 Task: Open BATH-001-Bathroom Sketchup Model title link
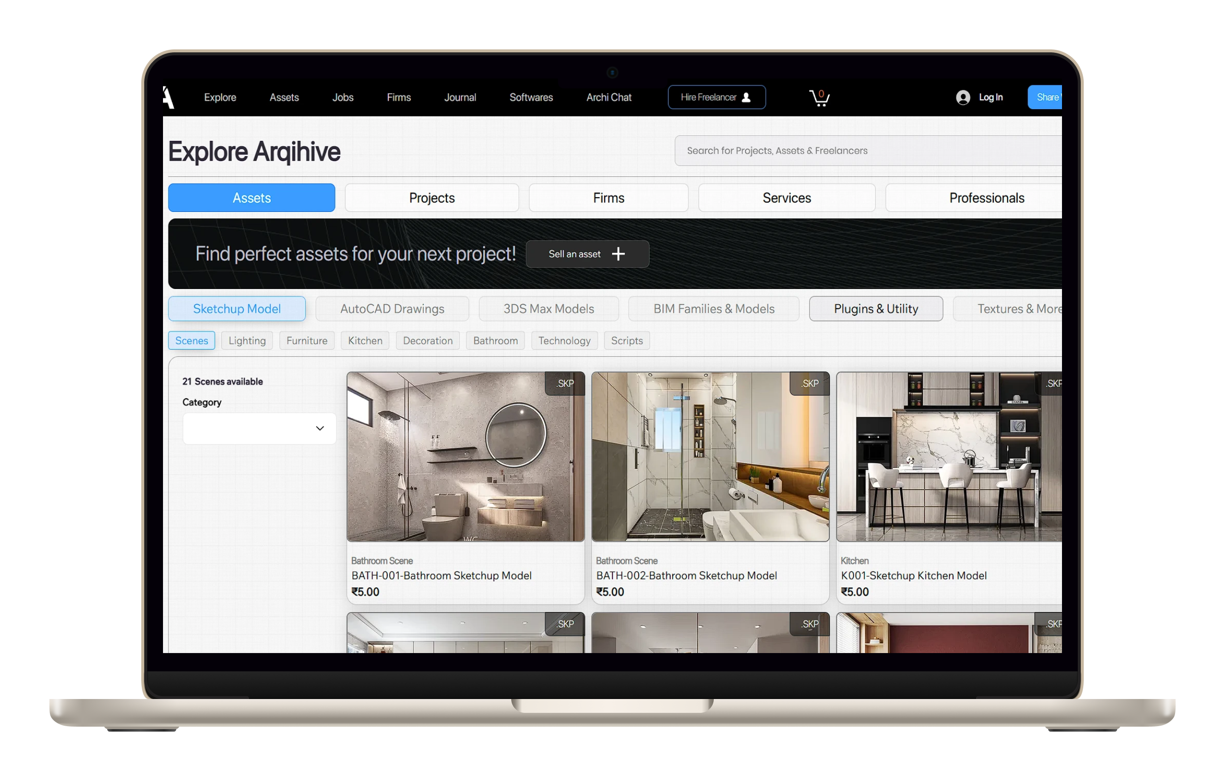pyautogui.click(x=441, y=575)
